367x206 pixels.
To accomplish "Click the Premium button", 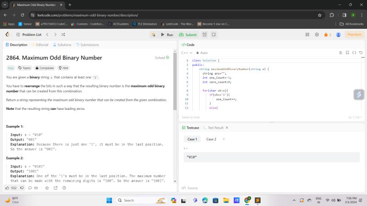I will [x=354, y=35].
